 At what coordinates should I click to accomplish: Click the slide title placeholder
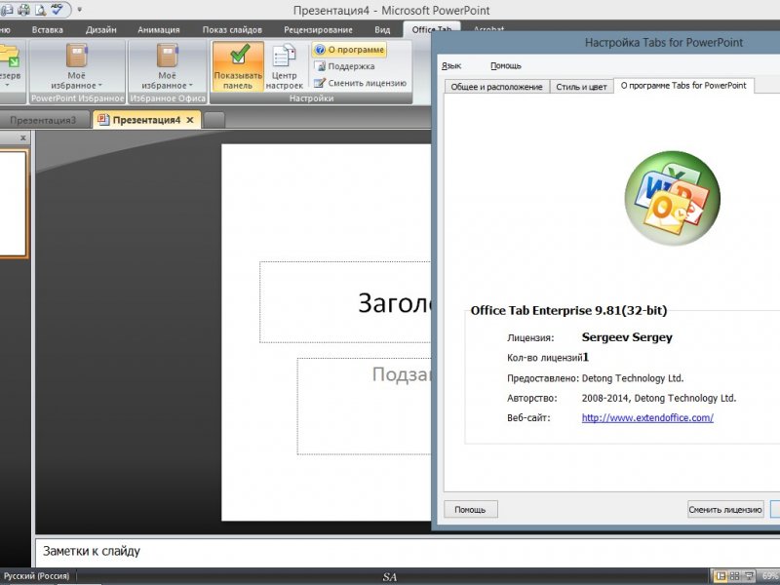(345, 302)
